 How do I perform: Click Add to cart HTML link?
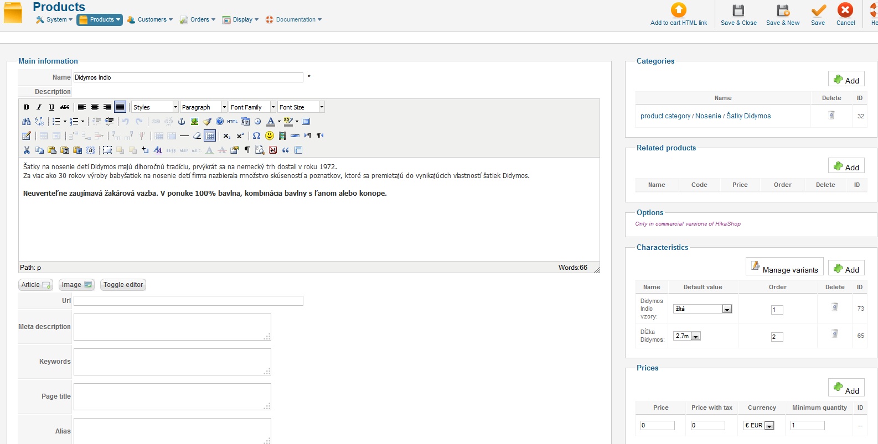[x=679, y=14]
